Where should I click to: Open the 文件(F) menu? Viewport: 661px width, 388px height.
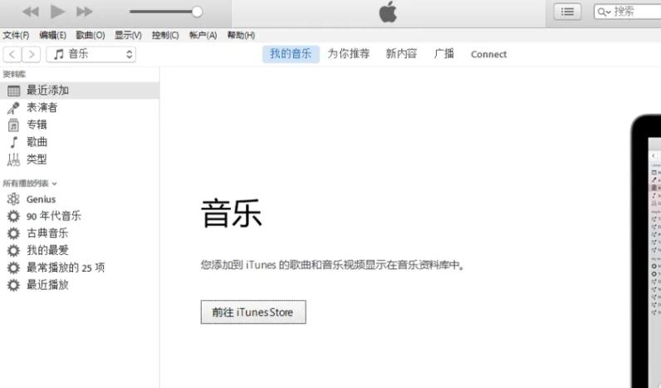[x=16, y=35]
